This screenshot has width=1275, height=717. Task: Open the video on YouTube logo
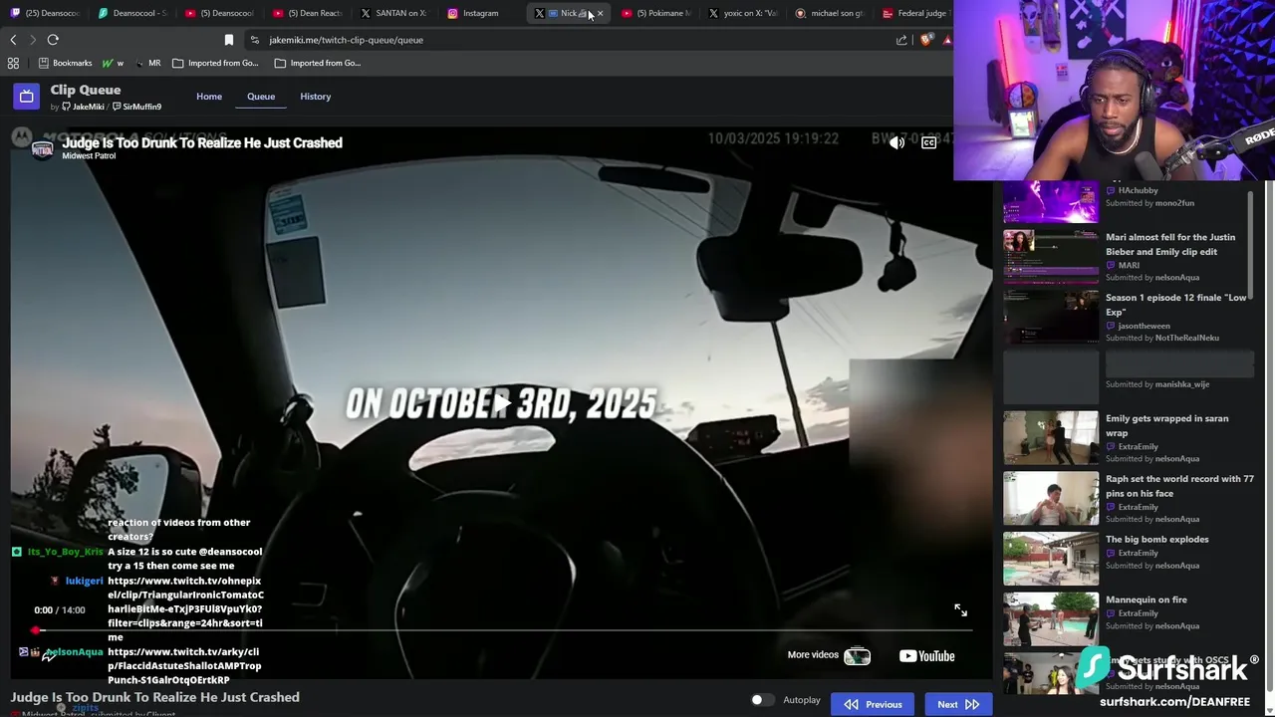tap(927, 655)
